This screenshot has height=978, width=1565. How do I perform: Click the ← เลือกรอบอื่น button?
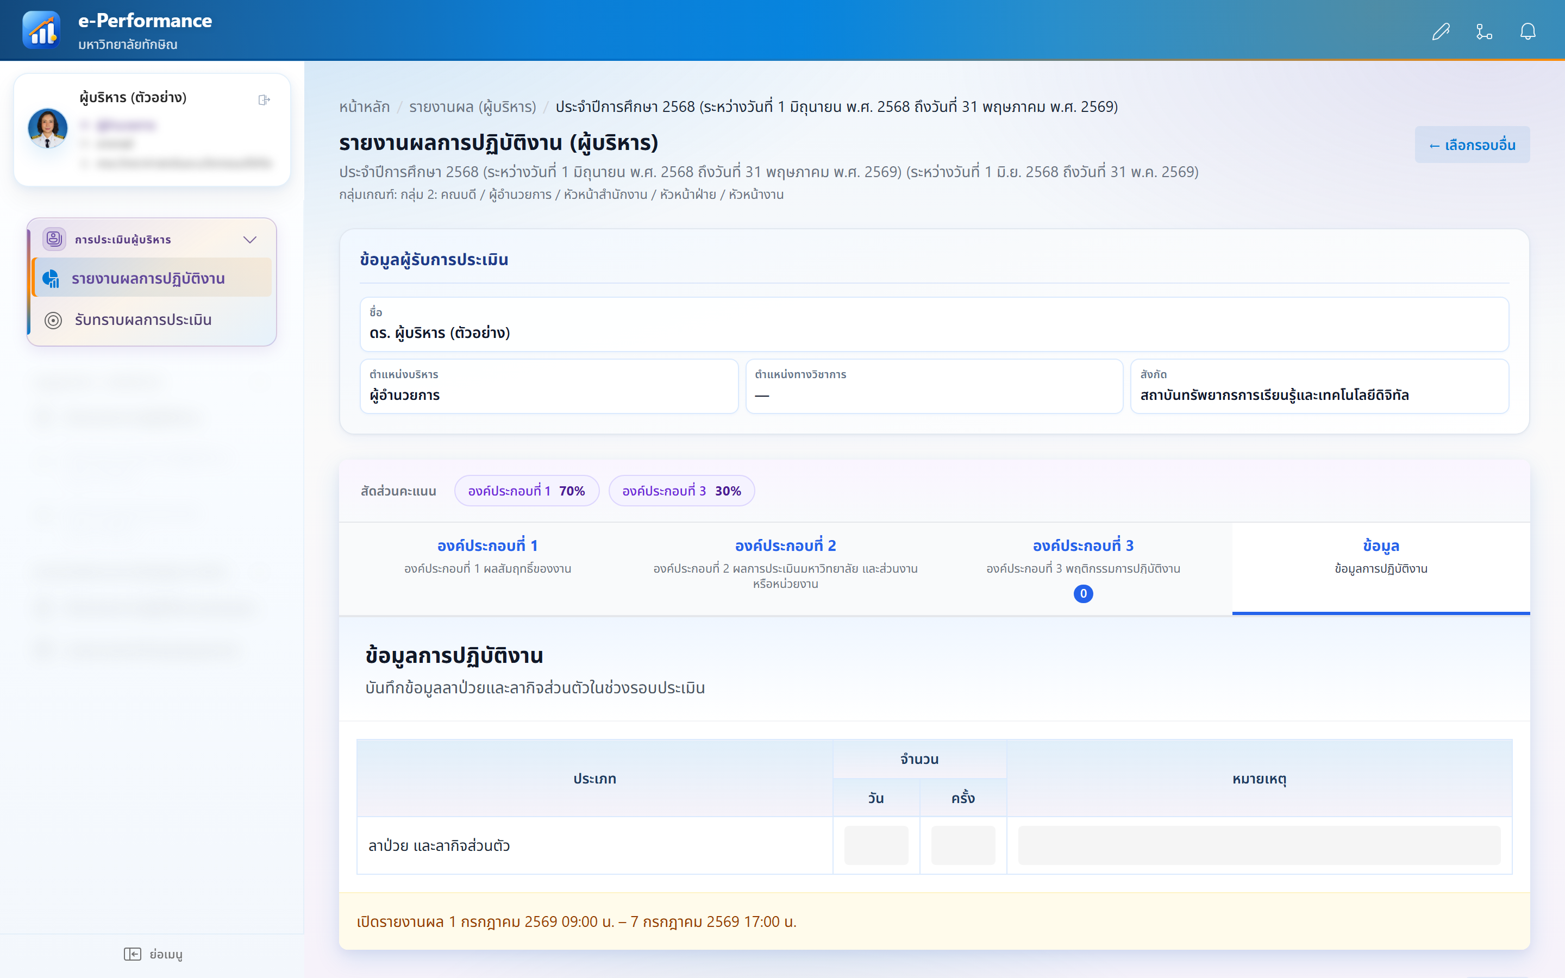click(1472, 145)
